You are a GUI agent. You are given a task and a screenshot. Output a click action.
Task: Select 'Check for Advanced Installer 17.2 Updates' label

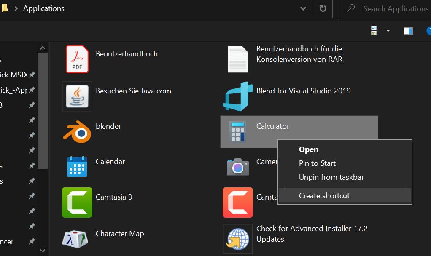pos(312,234)
